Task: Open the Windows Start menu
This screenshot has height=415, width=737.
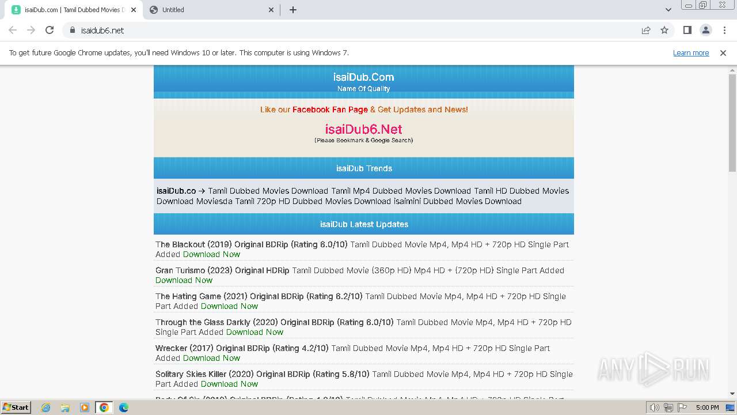Action: (16, 407)
